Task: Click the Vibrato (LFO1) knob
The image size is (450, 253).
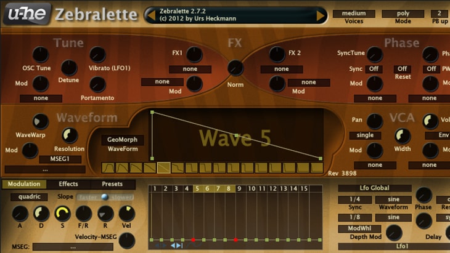Action: click(x=97, y=54)
